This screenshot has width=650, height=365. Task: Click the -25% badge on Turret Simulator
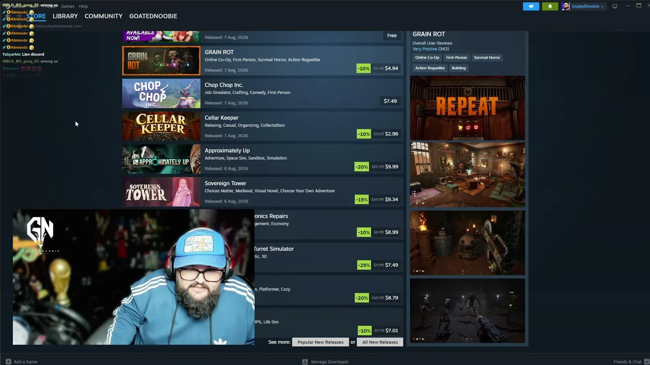[x=364, y=265]
